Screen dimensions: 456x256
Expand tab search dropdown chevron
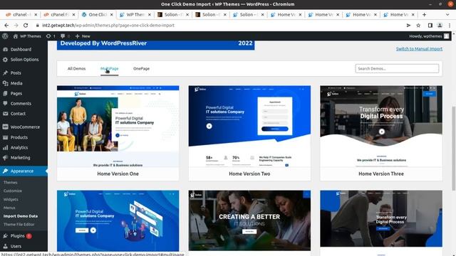(447, 14)
